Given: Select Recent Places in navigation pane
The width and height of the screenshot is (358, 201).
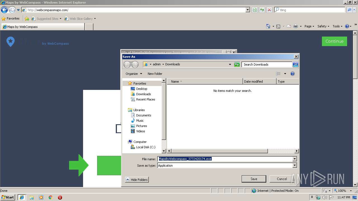Looking at the screenshot, I should 145,99.
